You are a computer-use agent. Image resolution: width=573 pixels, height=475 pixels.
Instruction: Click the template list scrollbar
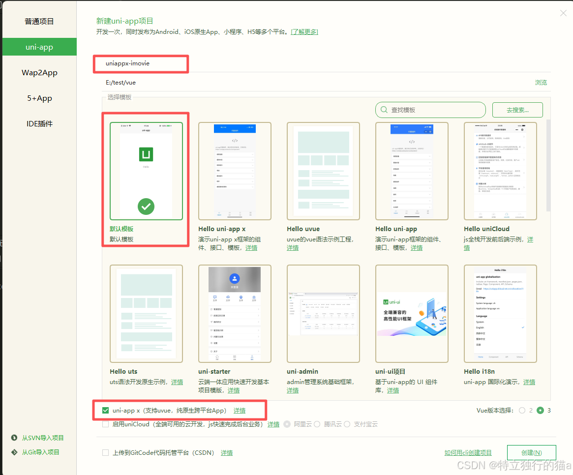pos(548,165)
